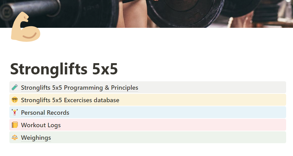Click the nerd face emoji icon
Viewport: 293px width, 156px height.
coord(14,100)
